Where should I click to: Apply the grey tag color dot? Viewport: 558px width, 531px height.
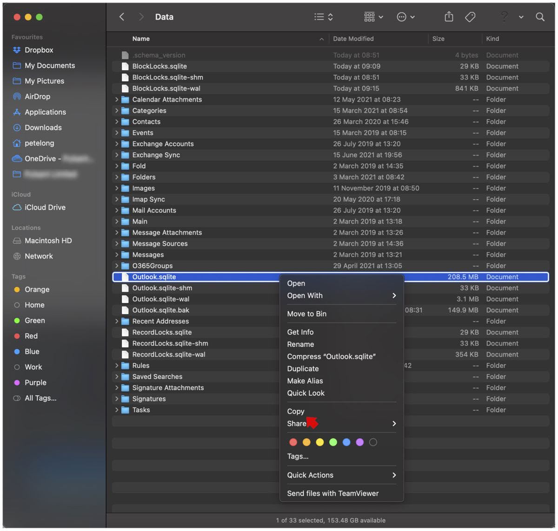point(373,442)
